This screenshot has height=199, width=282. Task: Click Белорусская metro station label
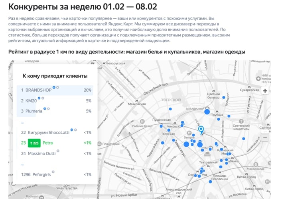tap(115, 63)
